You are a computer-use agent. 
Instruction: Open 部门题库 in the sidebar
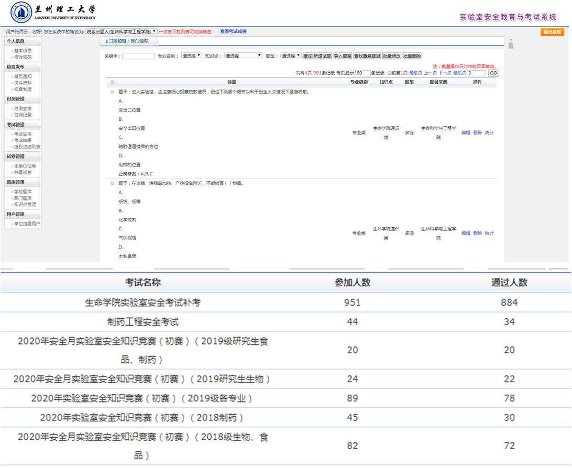pos(23,198)
